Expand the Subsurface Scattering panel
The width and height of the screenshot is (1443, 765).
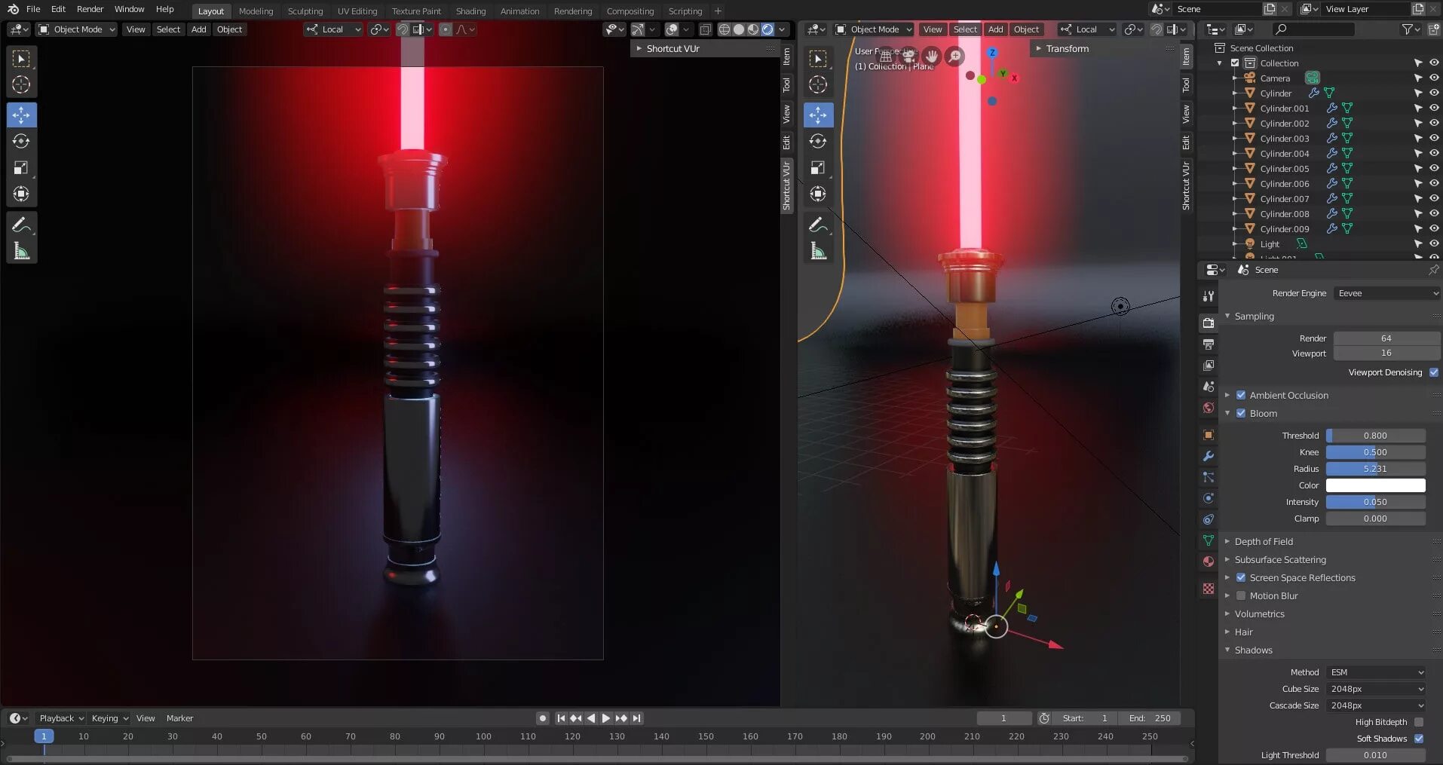click(x=1279, y=559)
